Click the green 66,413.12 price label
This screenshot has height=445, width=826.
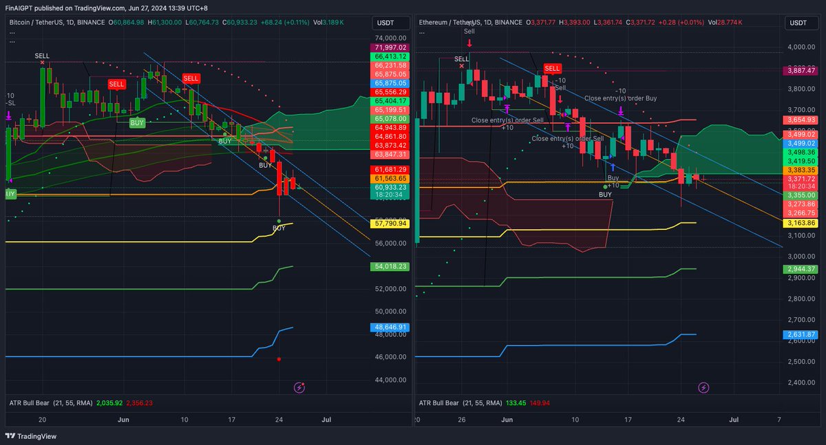coord(391,56)
